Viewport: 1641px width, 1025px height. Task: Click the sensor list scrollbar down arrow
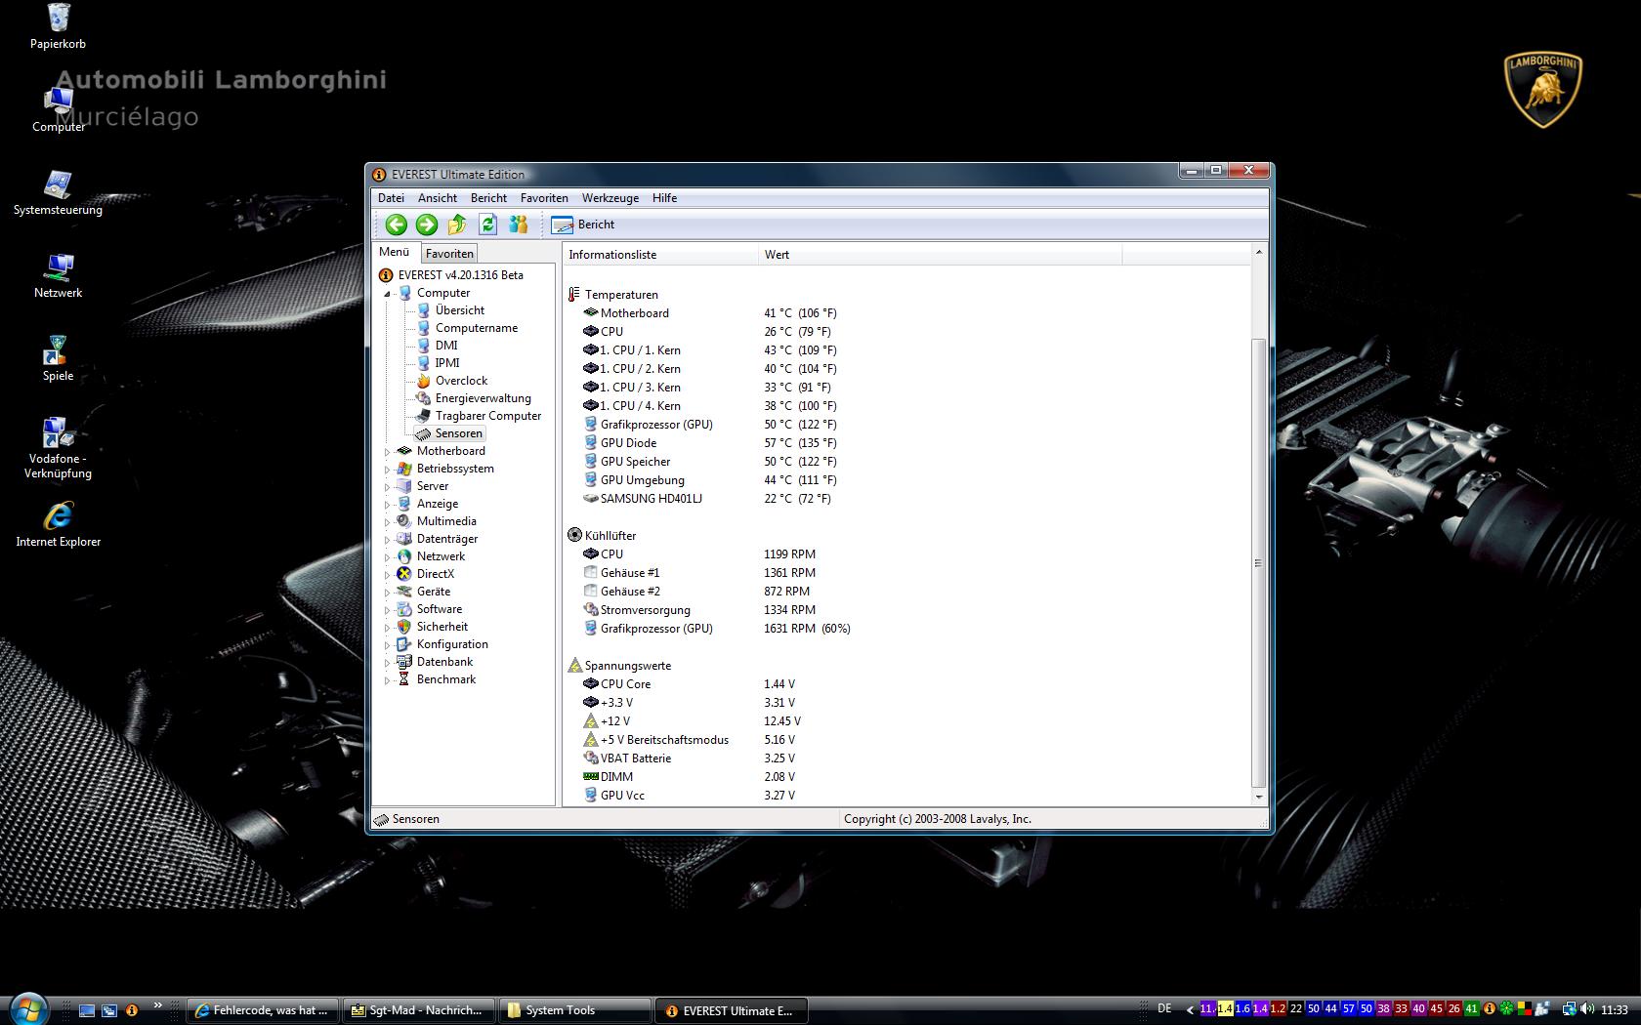(x=1258, y=797)
